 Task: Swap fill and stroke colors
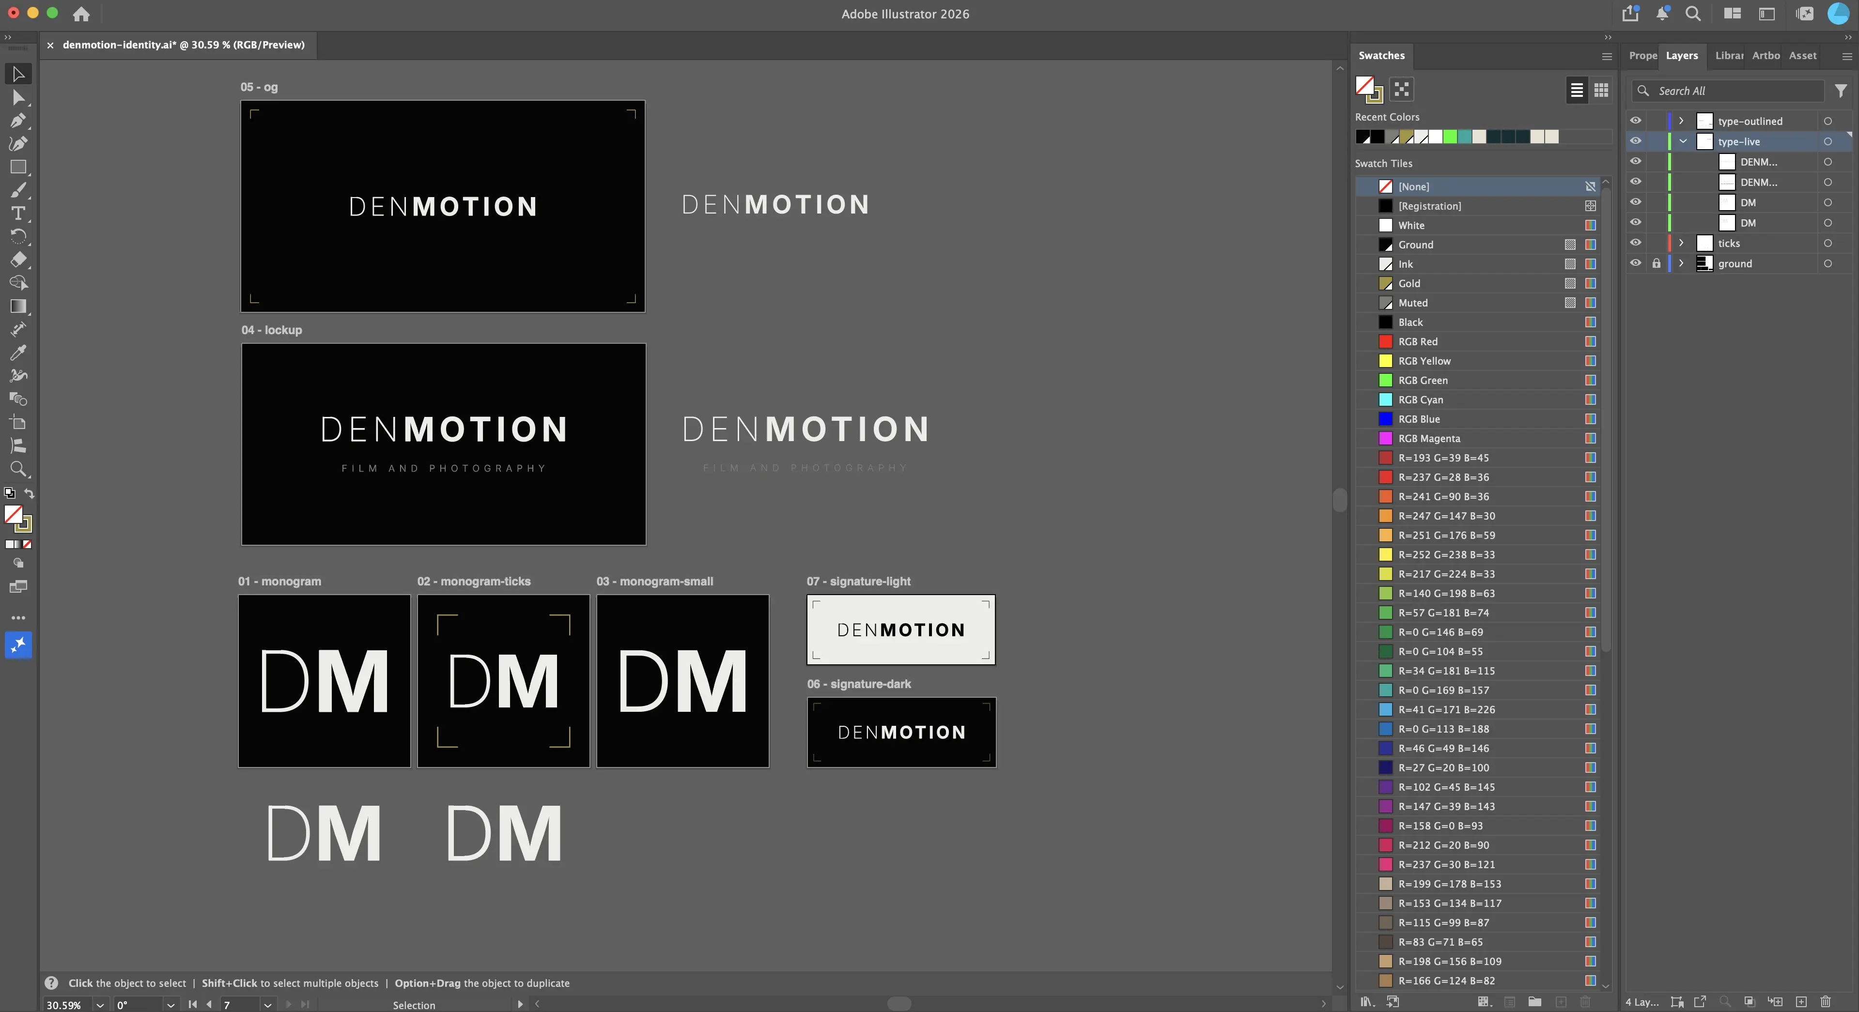click(30, 494)
